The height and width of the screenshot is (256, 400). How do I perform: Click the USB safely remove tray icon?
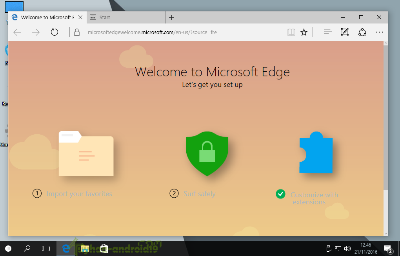[x=329, y=249]
